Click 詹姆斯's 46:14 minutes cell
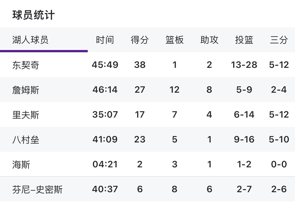Viewport: 295px width, 202px height. pos(105,90)
